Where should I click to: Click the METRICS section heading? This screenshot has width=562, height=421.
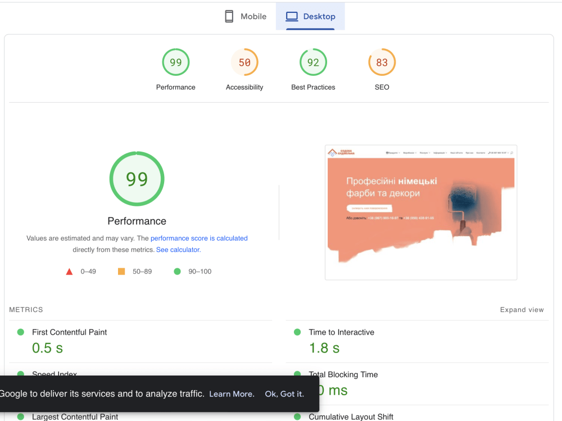[26, 310]
